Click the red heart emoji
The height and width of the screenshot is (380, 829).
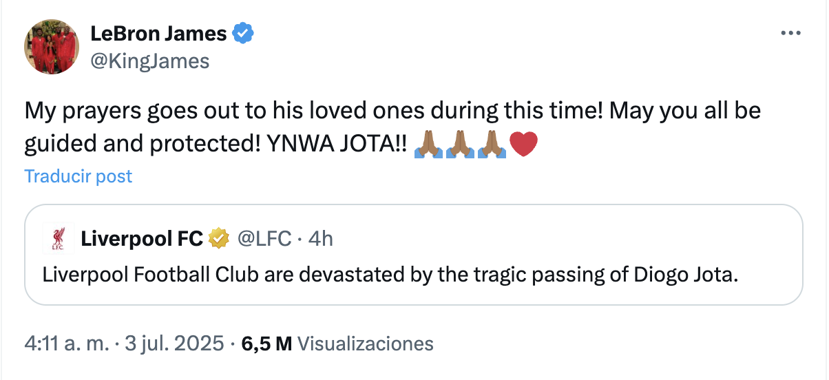[x=523, y=144]
